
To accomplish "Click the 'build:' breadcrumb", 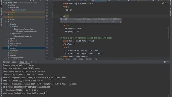I will tap(74, 59).
